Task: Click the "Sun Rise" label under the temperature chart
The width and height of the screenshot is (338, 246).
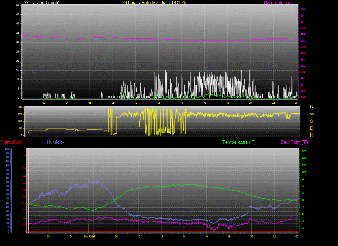Action: click(x=89, y=236)
